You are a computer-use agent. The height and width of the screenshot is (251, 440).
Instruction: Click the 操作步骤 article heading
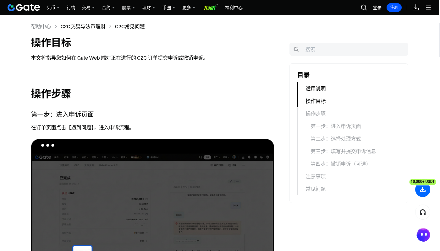click(x=51, y=94)
